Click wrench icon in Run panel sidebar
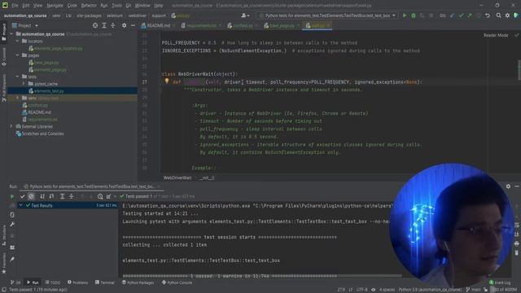 (x=12, y=225)
